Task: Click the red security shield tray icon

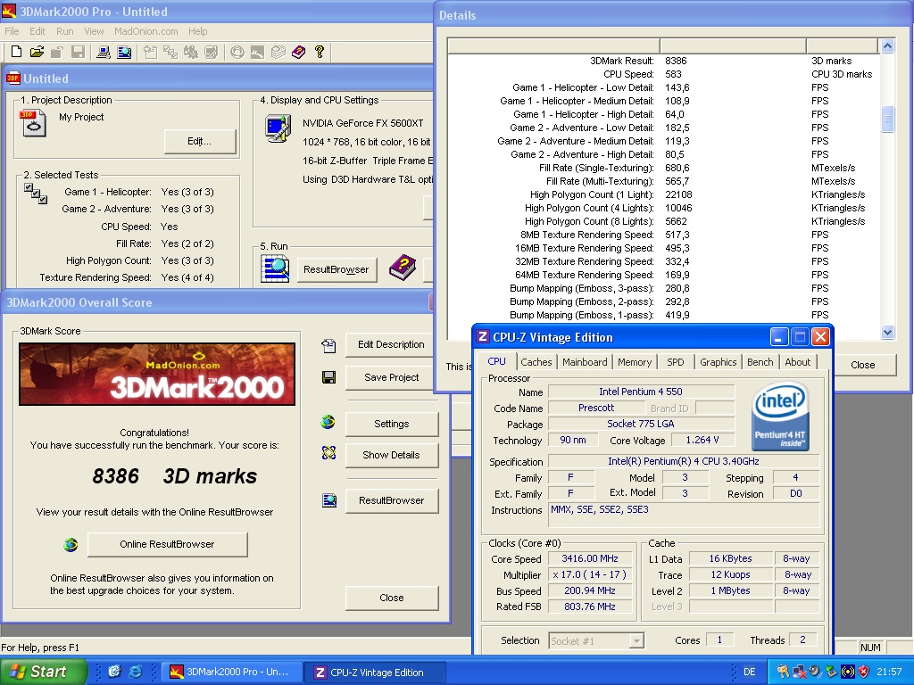Action: (864, 672)
